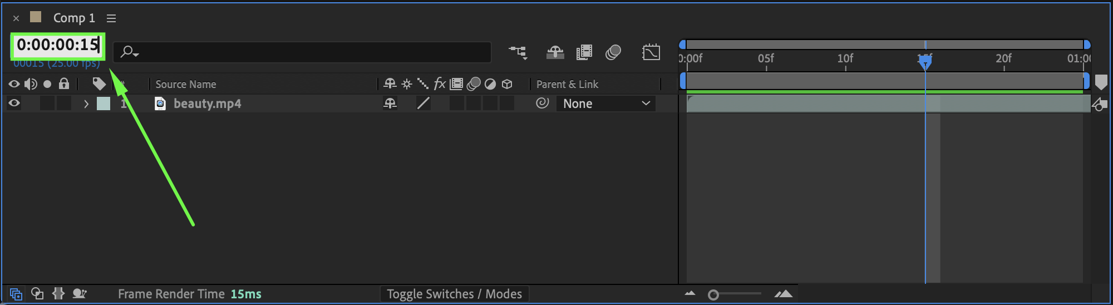This screenshot has height=305, width=1113.
Task: Open the Graph Editor
Action: coord(651,52)
